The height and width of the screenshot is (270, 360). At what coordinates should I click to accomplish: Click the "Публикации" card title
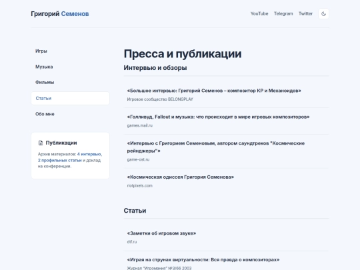point(61,143)
